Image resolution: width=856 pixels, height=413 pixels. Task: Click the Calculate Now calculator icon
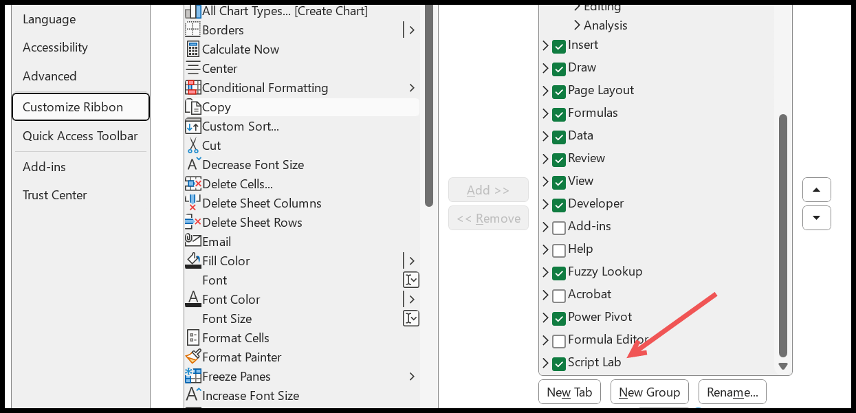(193, 49)
